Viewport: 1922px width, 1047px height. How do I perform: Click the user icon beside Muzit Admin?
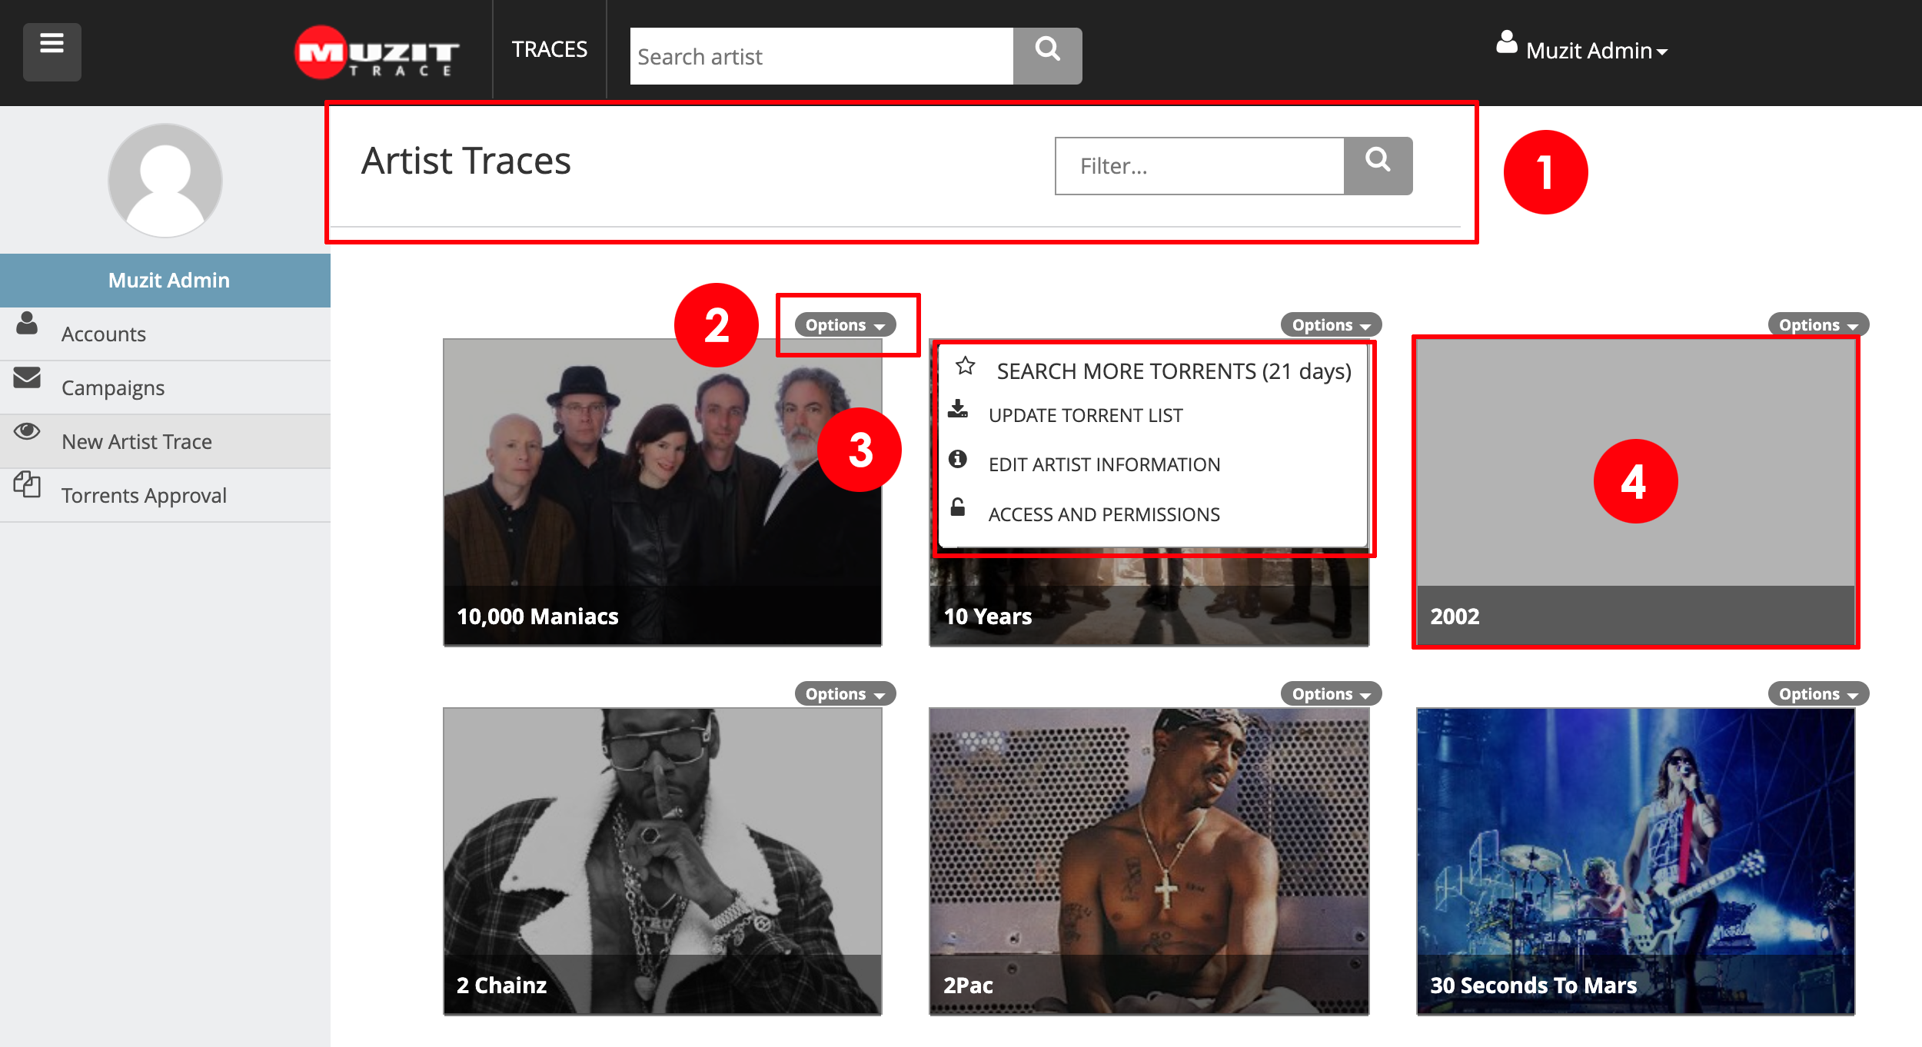pyautogui.click(x=1507, y=42)
